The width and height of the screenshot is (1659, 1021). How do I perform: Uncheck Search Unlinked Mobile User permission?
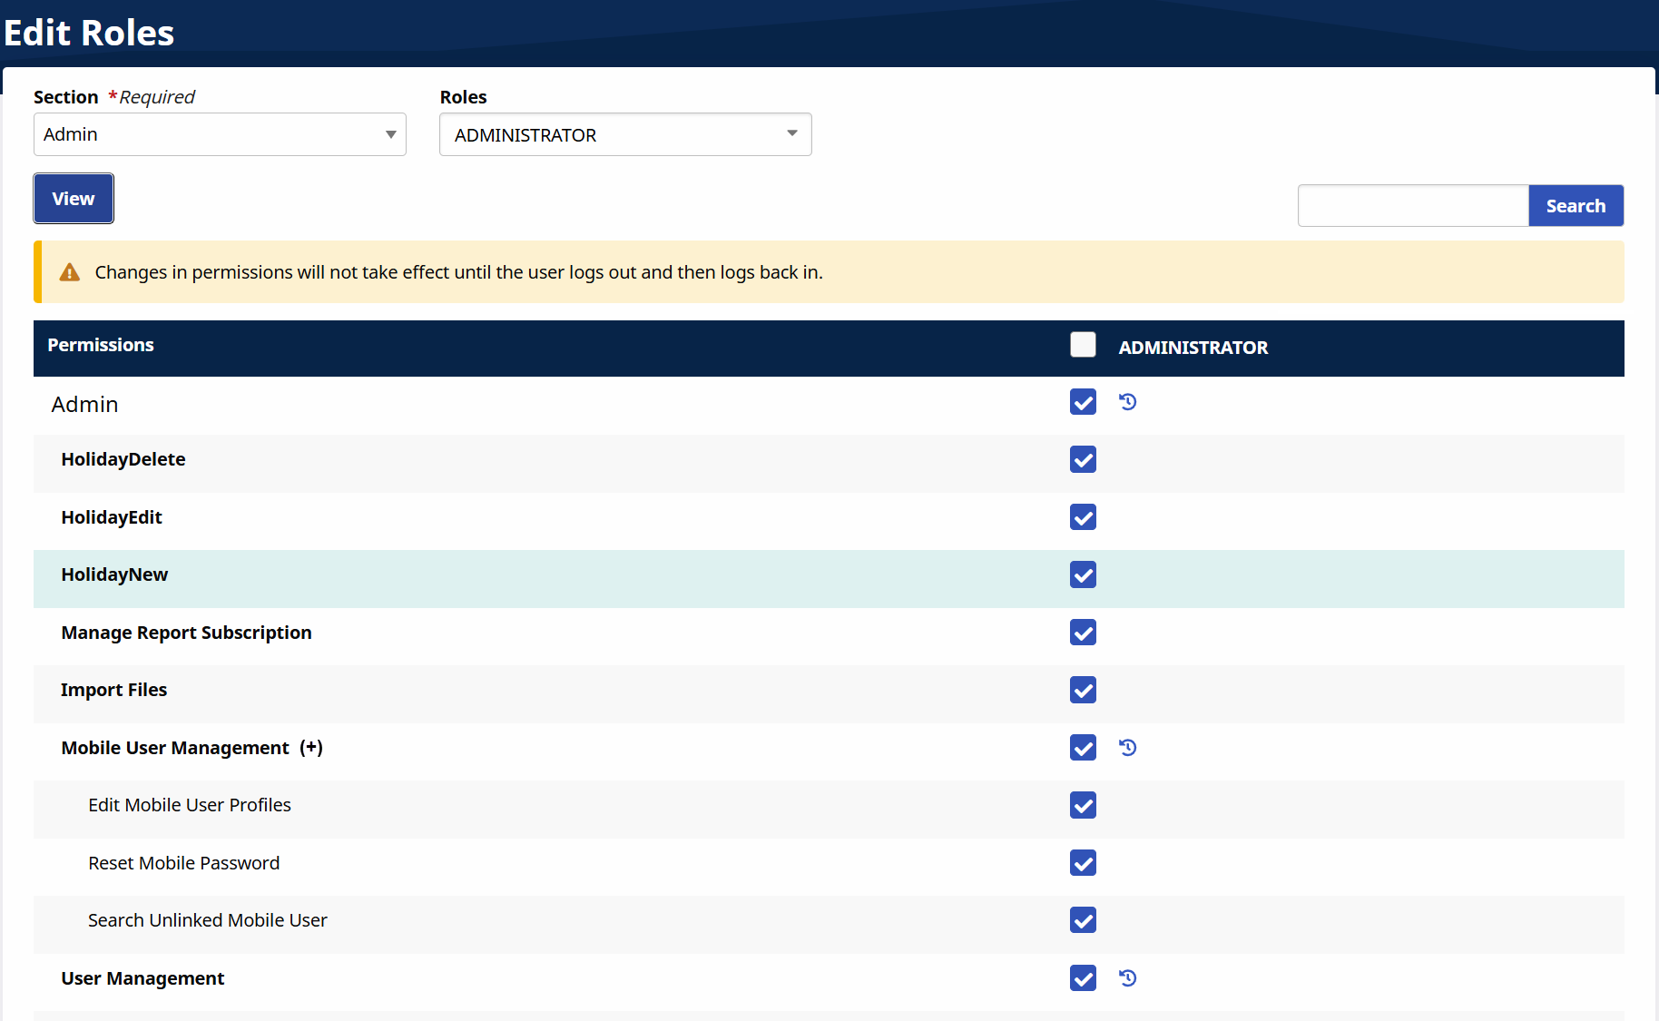pyautogui.click(x=1083, y=920)
